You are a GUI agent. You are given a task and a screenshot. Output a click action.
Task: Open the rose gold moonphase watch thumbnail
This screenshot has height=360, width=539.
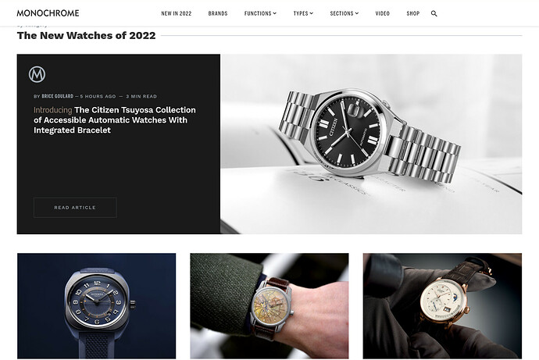(x=442, y=306)
